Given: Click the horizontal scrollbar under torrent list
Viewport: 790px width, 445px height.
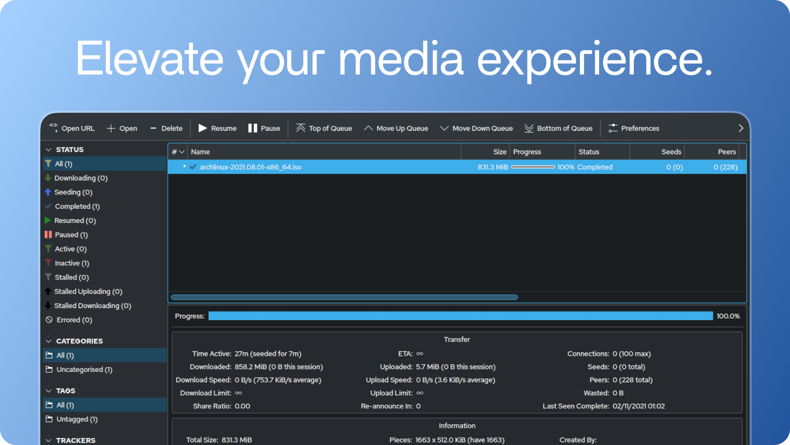Looking at the screenshot, I should [x=345, y=297].
